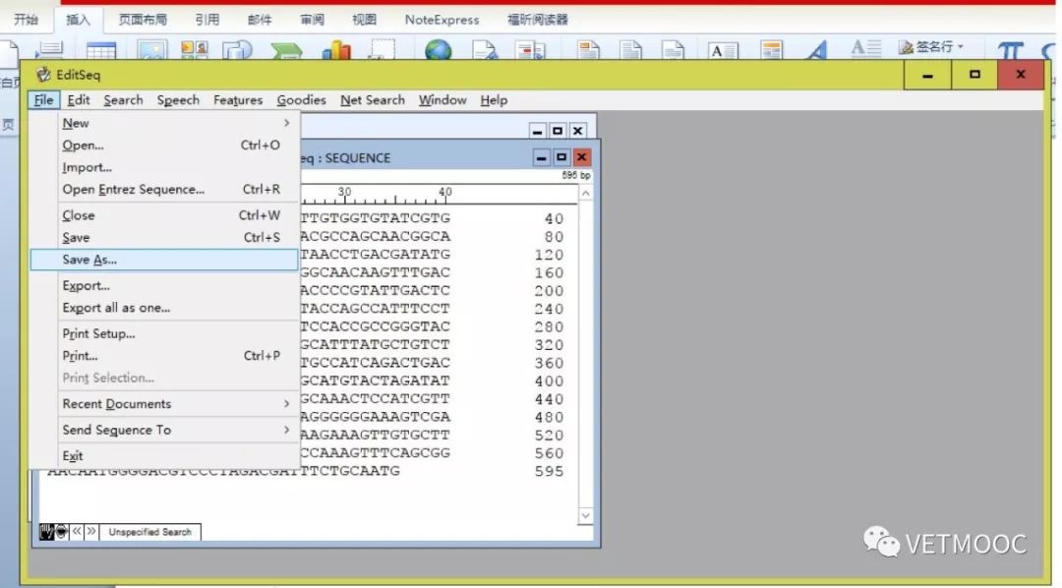Open the Window menu in EditSeq
Screen dimensions: 1062x588
pos(442,100)
